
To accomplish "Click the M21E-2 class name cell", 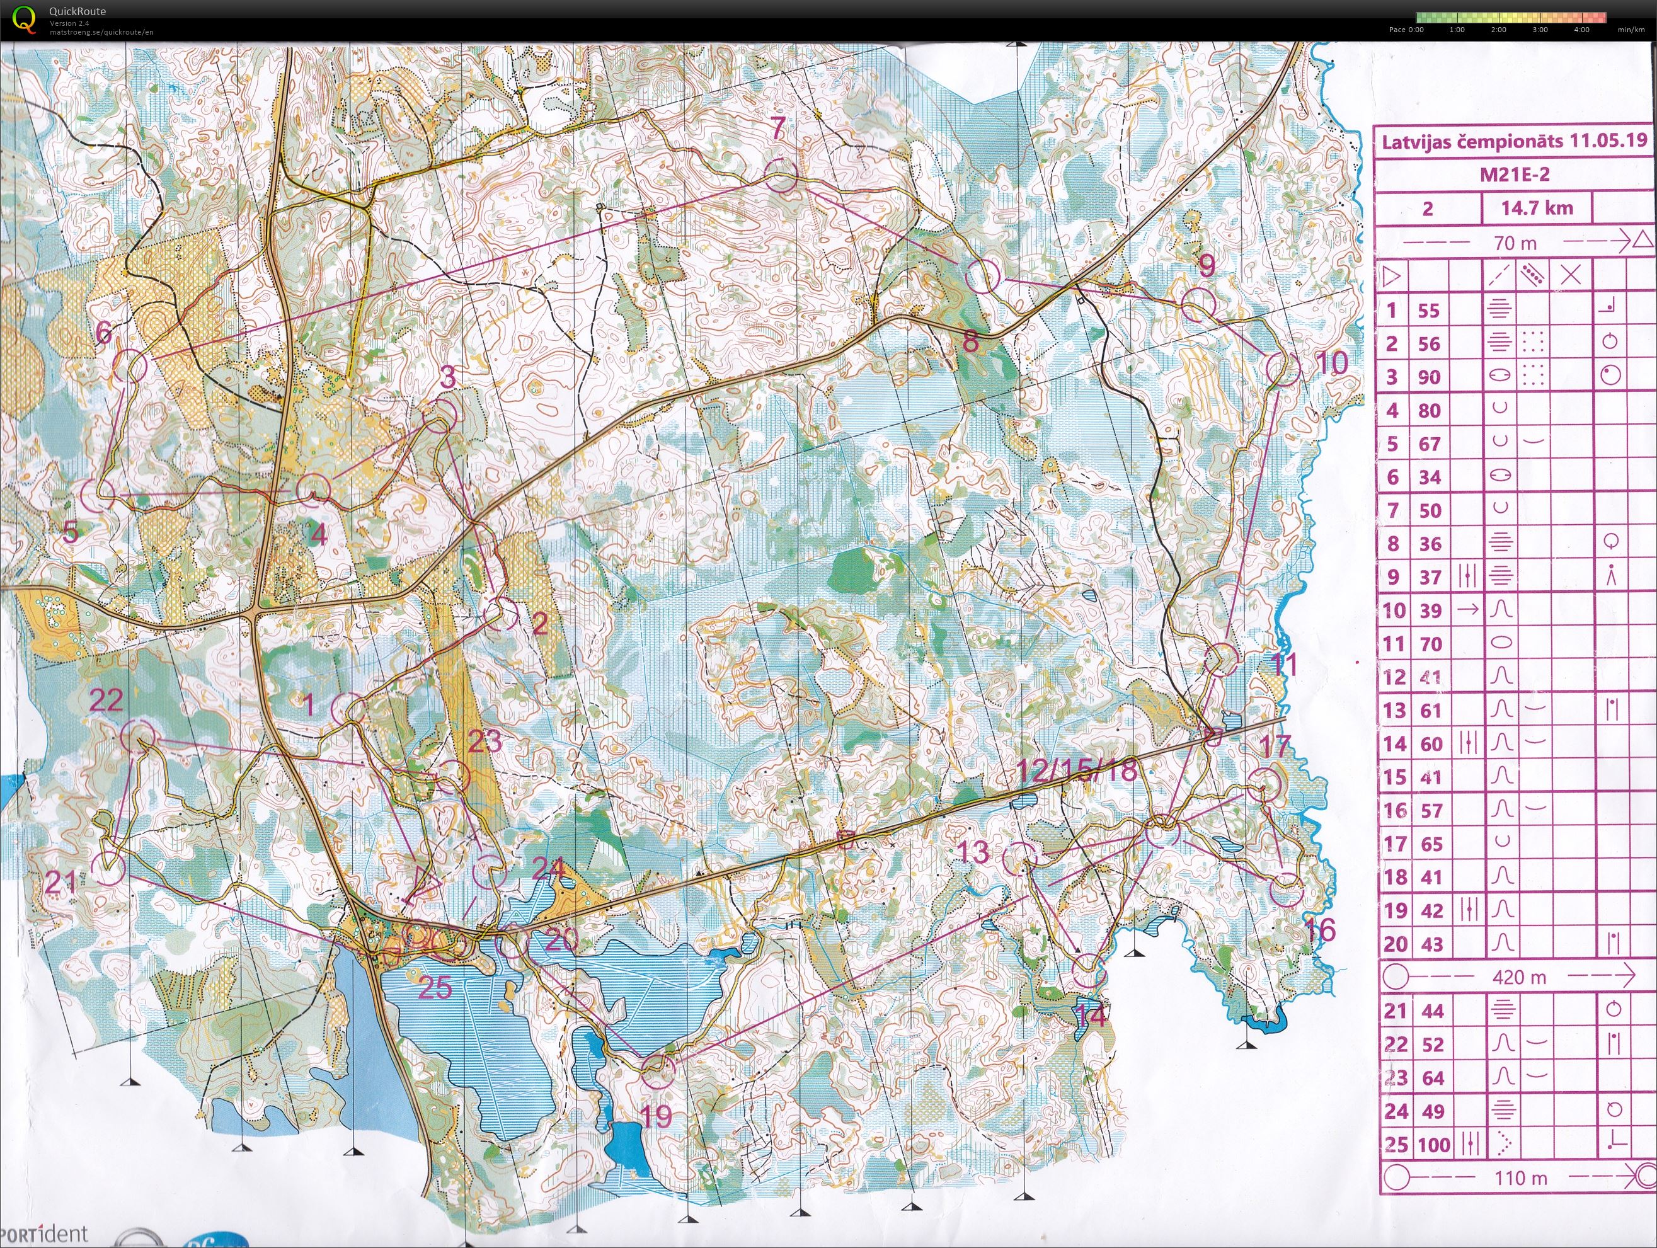I will tap(1514, 175).
